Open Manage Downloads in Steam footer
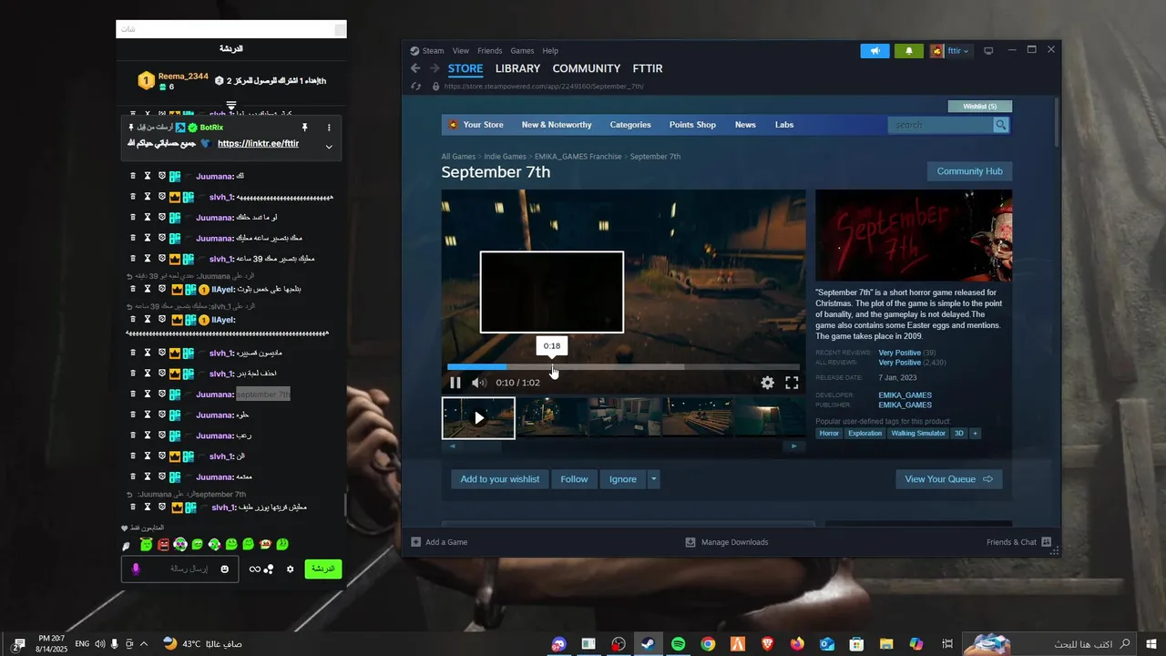Screen dimensions: 1166x656 pos(727,542)
